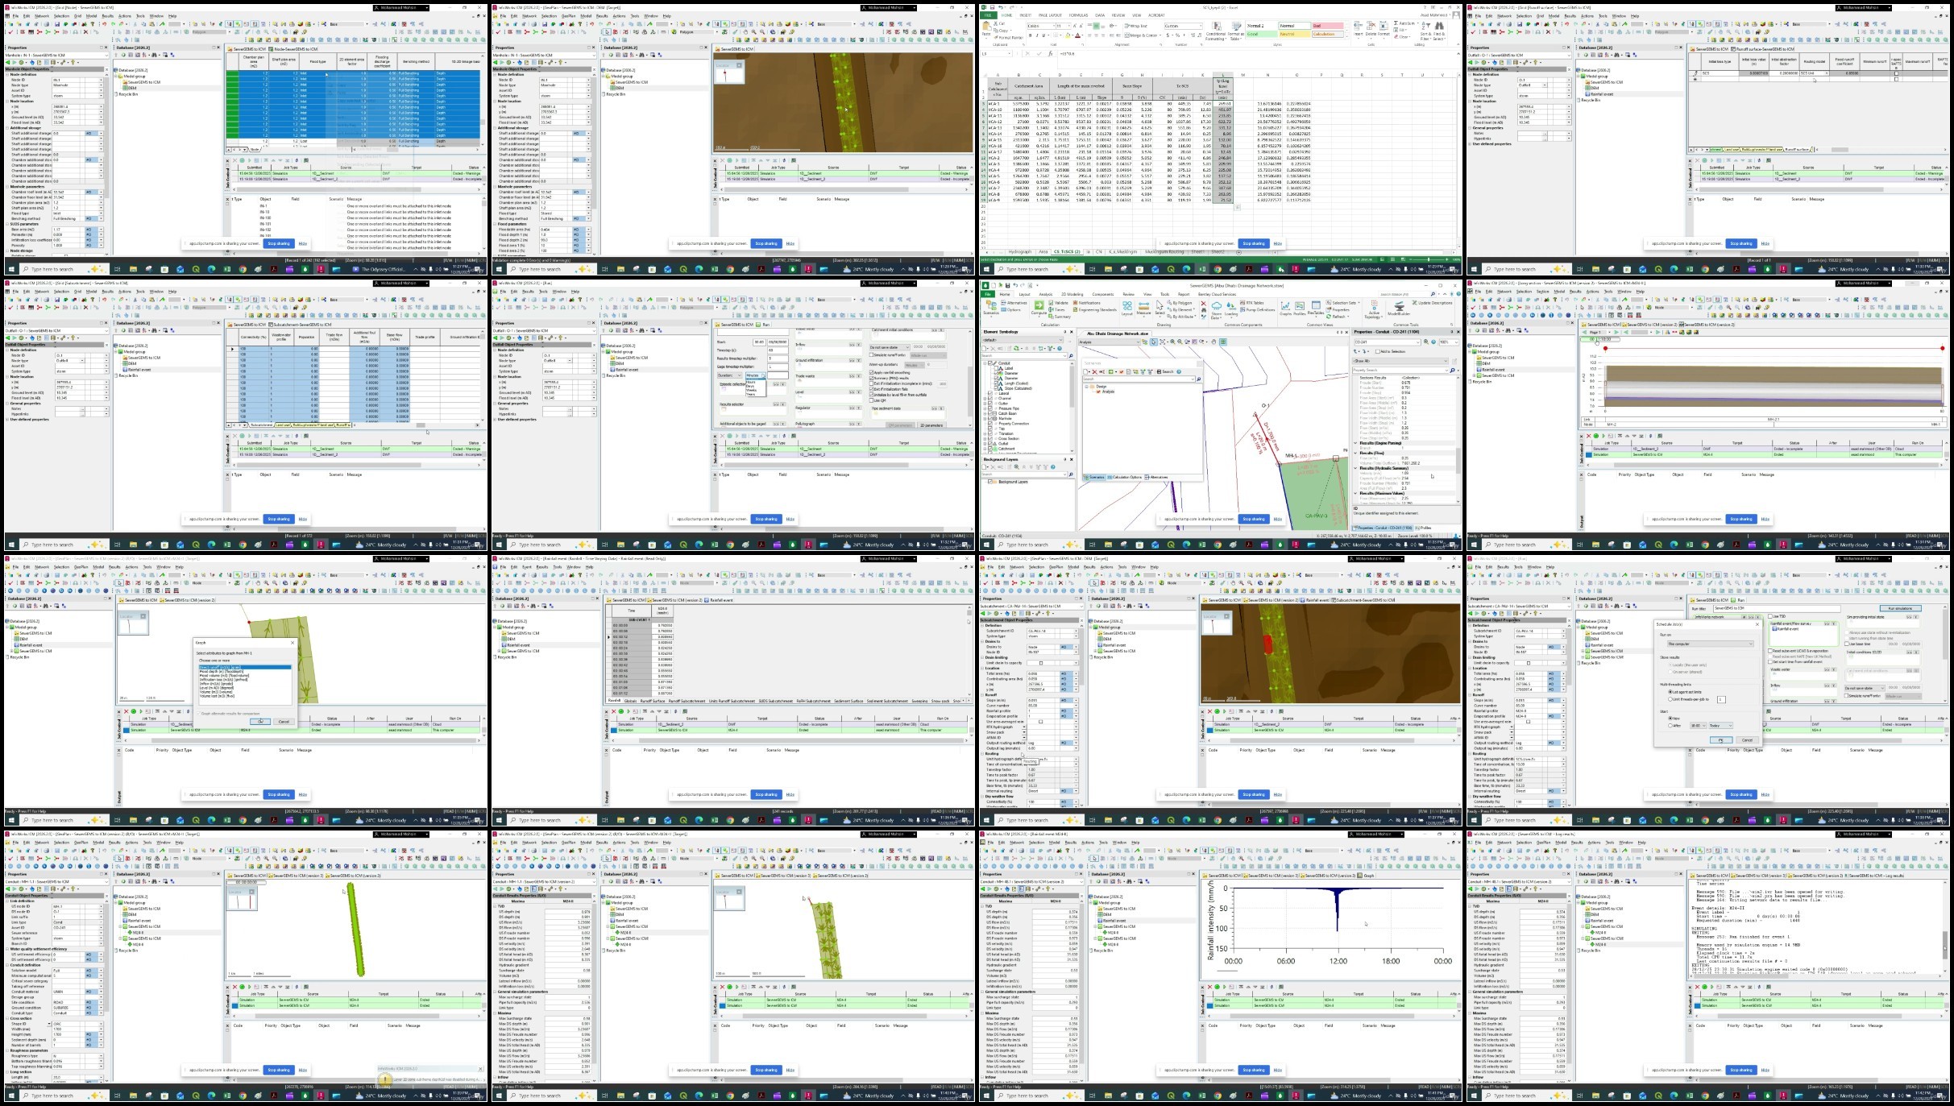The width and height of the screenshot is (1954, 1106).
Task: Click Run simulation in the Run window
Action: tap(1901, 608)
